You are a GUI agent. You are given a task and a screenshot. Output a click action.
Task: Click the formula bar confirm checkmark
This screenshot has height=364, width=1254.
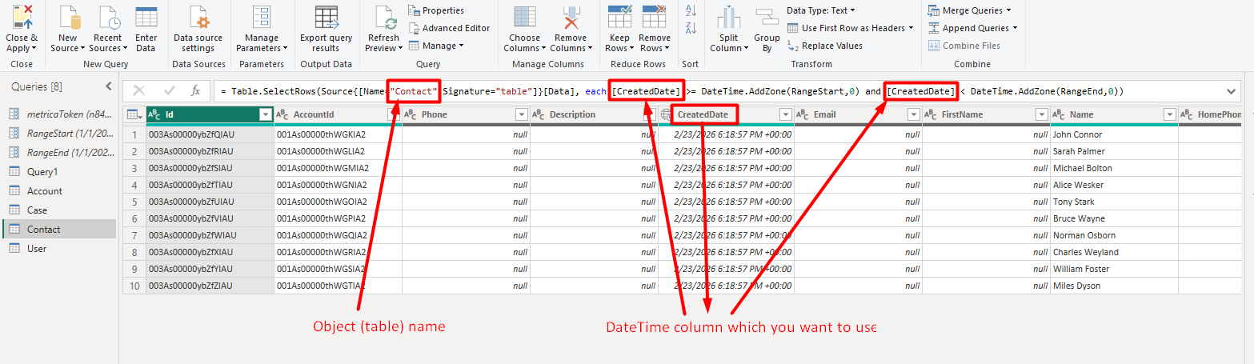[169, 91]
